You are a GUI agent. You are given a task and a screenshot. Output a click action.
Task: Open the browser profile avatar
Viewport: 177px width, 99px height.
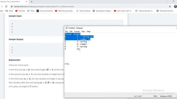(x=175, y=7)
